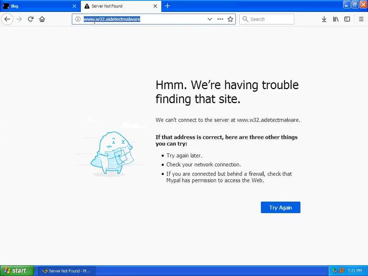Image resolution: width=368 pixels, height=276 pixels.
Task: Expand the address bar history dropdown
Action: click(x=210, y=19)
